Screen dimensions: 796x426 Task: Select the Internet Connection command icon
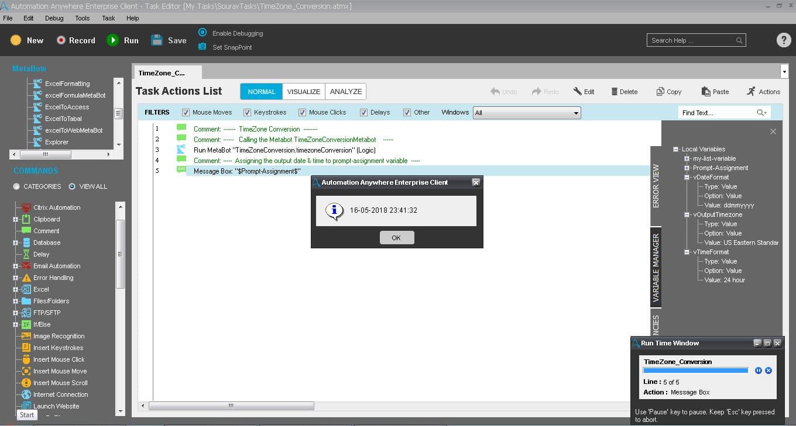tap(26, 394)
